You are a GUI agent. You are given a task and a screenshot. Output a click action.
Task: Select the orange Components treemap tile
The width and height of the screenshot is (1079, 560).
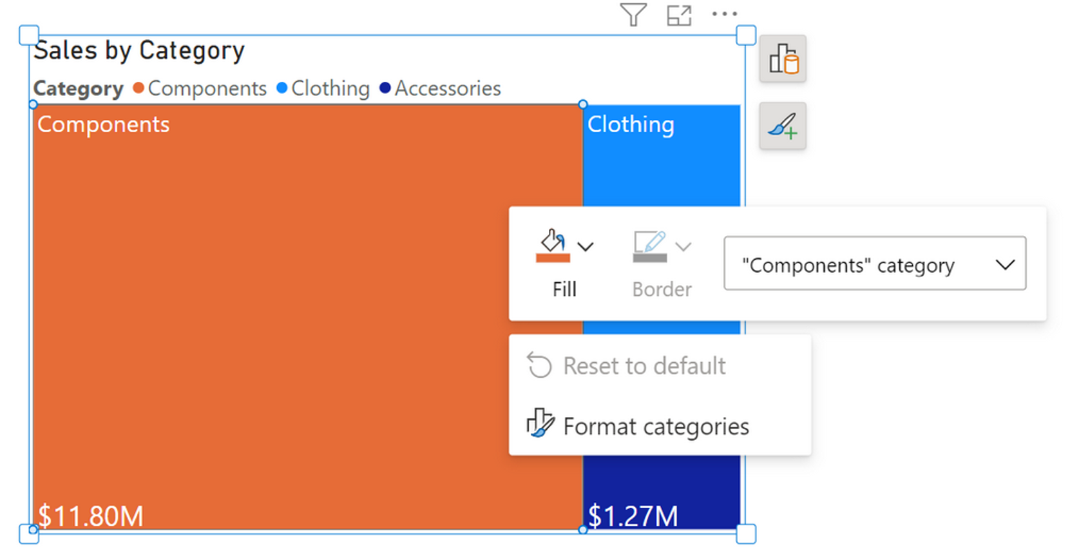point(308,317)
